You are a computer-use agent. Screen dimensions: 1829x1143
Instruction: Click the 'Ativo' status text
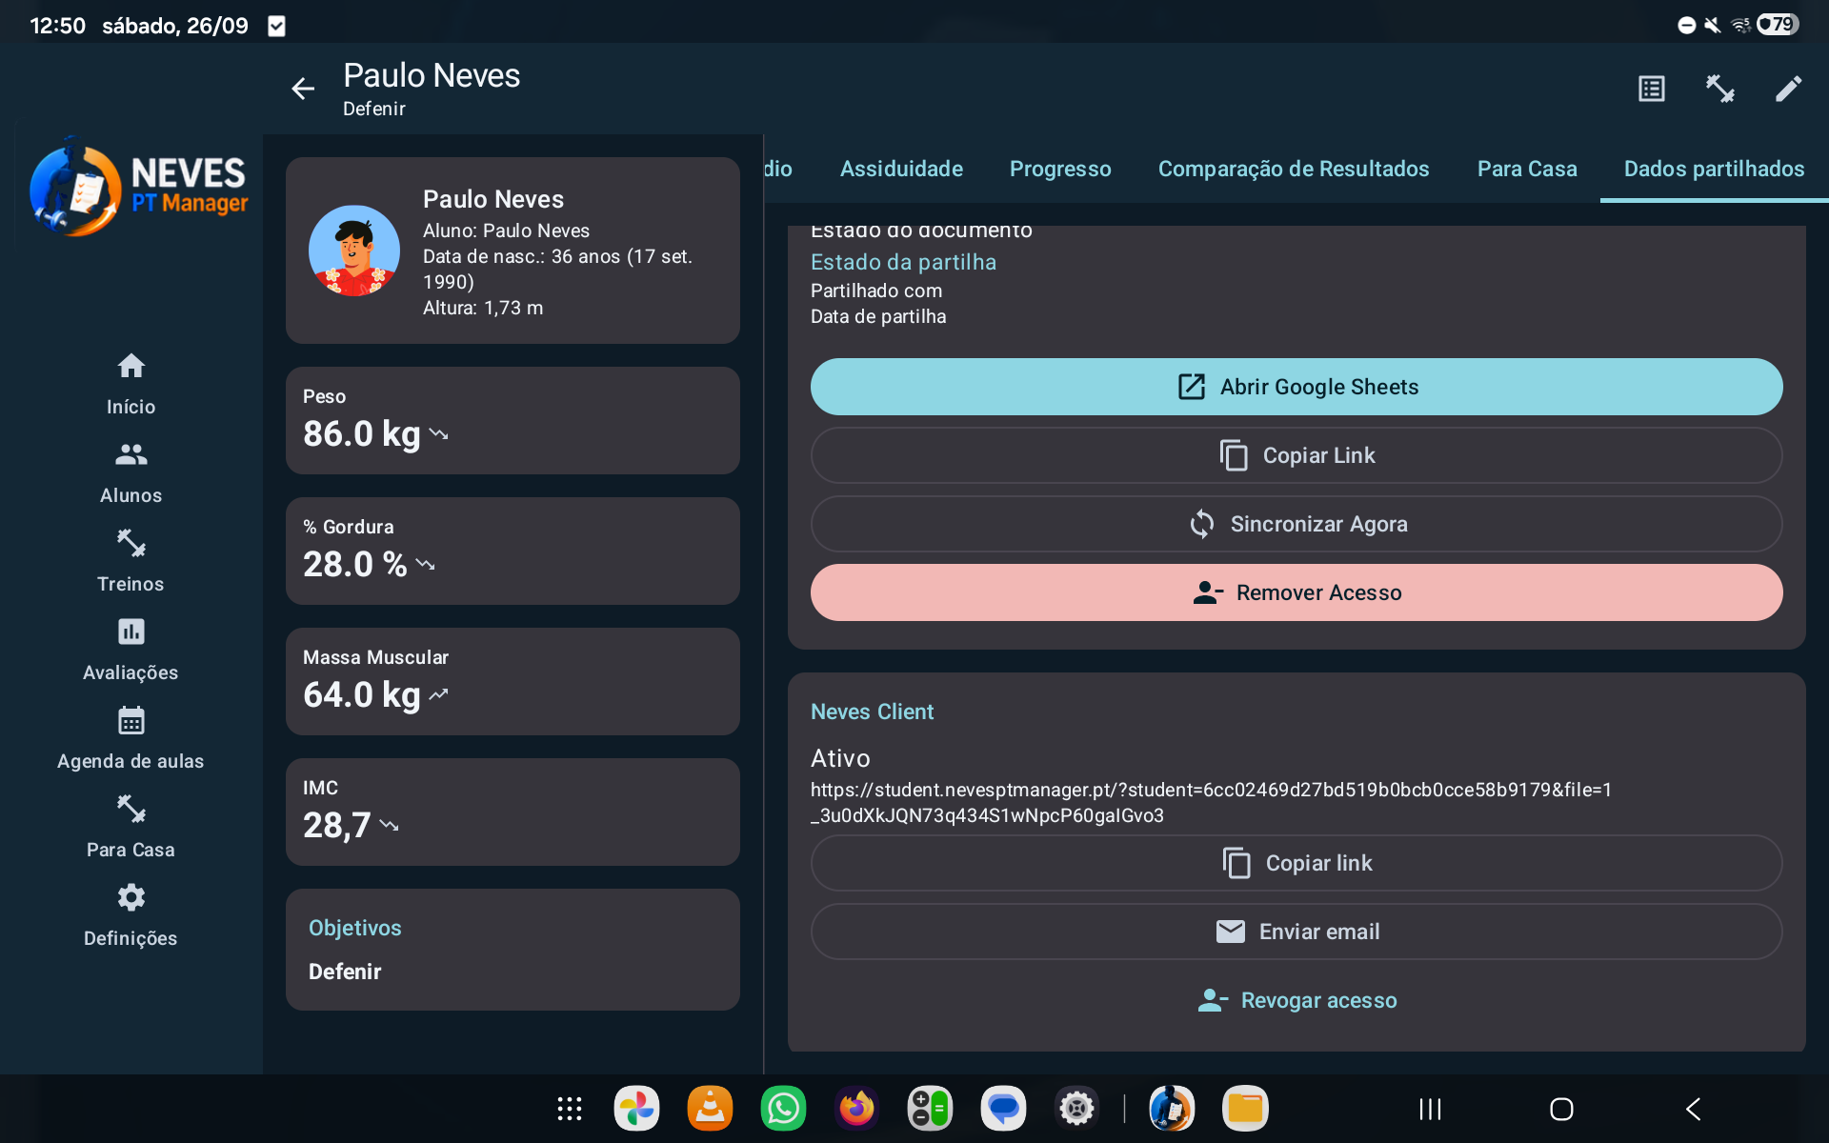tap(840, 758)
